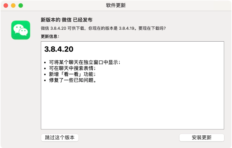232x148 pixels.
Task: Minimize the window with the yellow button
Action: pos(13,6)
